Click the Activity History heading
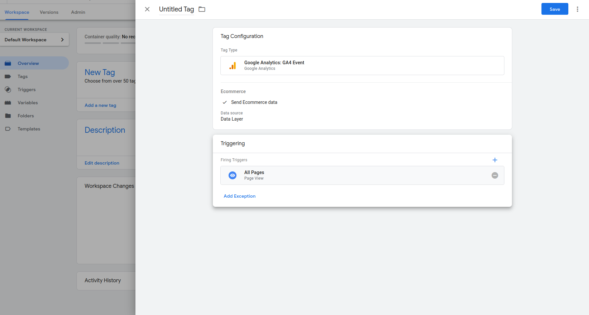 coord(103,280)
